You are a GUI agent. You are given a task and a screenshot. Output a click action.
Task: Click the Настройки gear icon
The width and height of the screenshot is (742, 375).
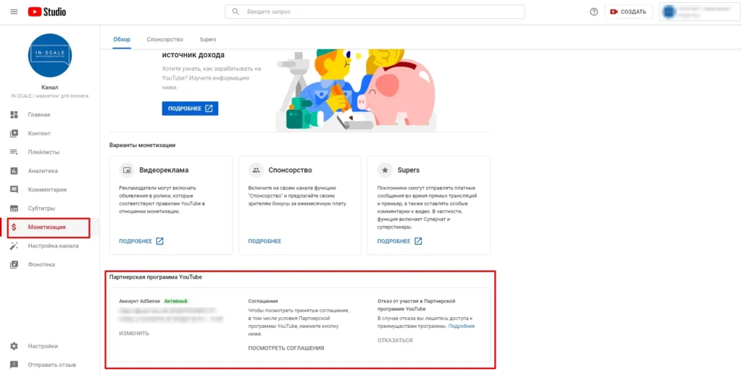coord(14,346)
